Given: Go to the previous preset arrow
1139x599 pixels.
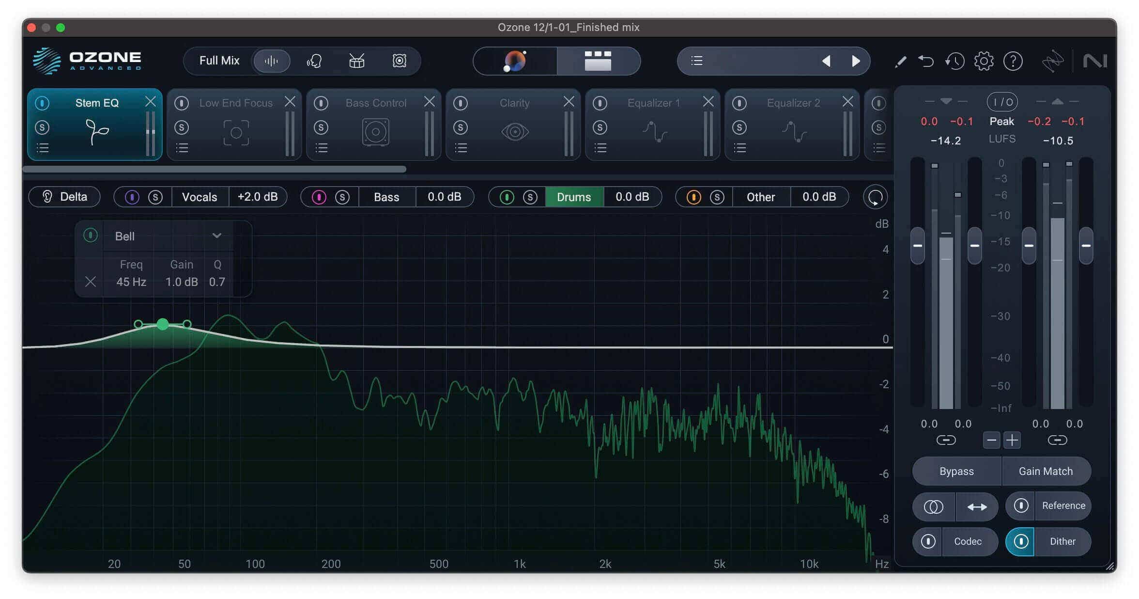Looking at the screenshot, I should [x=826, y=61].
